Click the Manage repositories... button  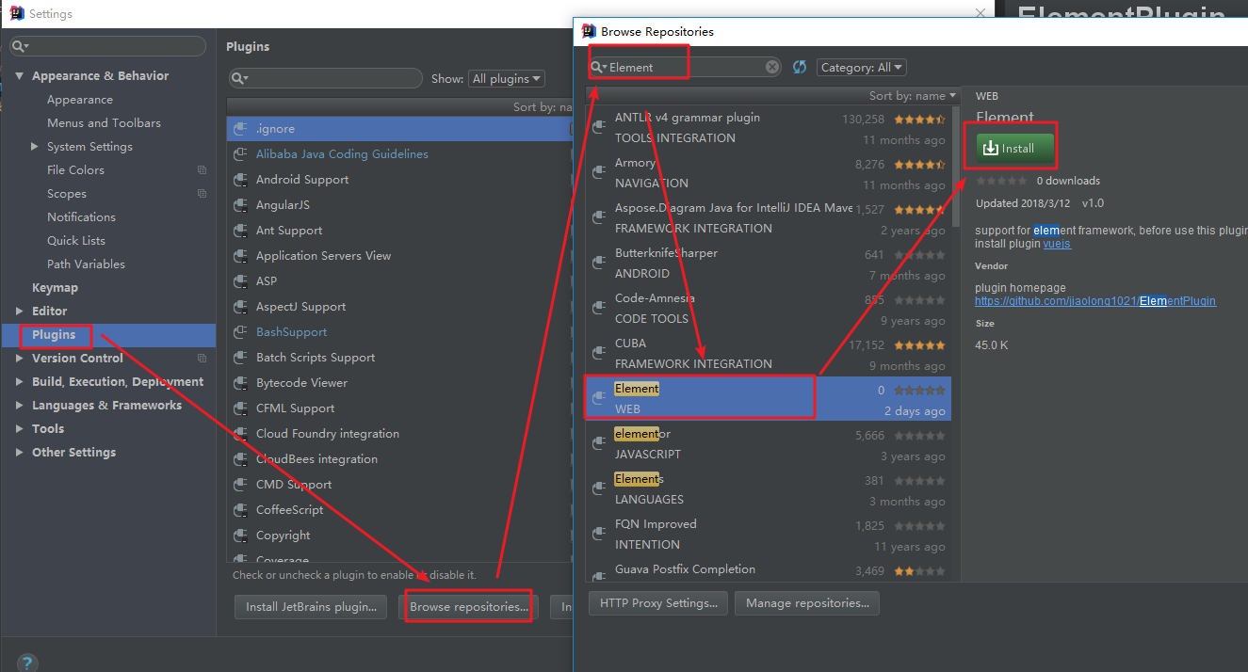807,603
